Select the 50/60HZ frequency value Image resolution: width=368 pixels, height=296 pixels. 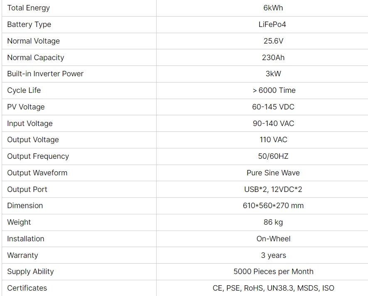(x=273, y=156)
